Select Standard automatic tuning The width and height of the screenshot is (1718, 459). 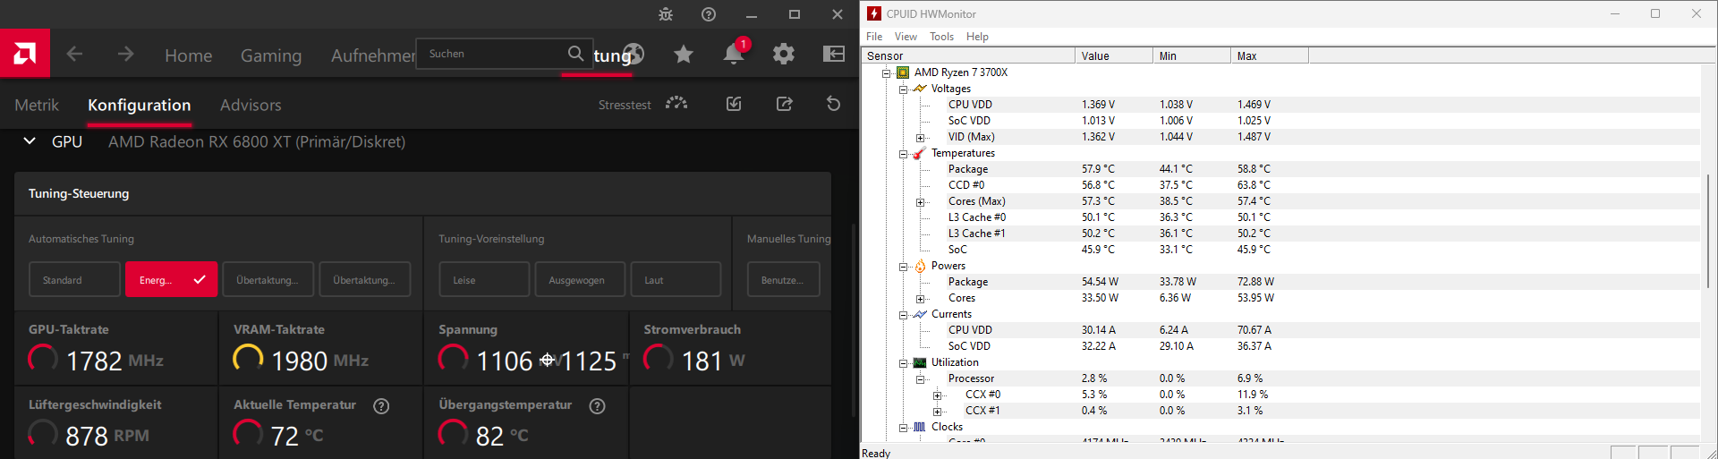[x=74, y=279]
